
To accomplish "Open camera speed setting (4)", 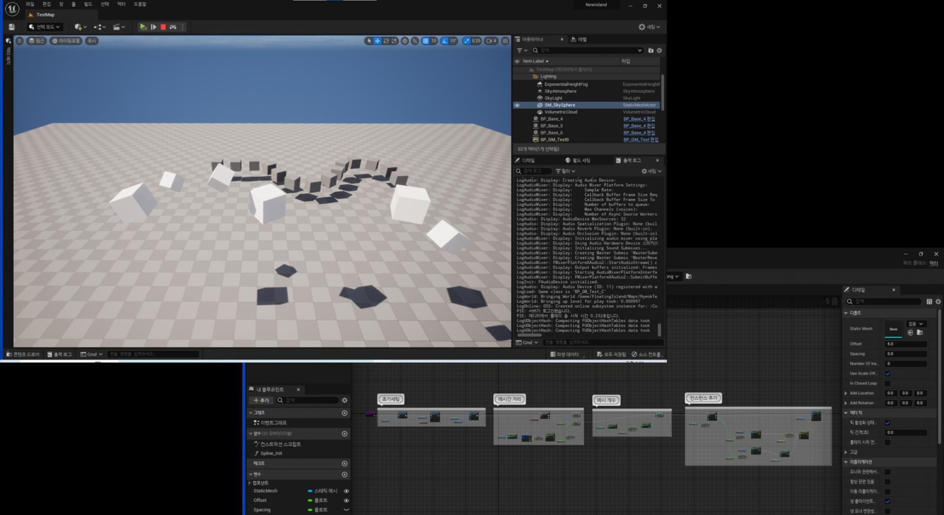I will 491,41.
